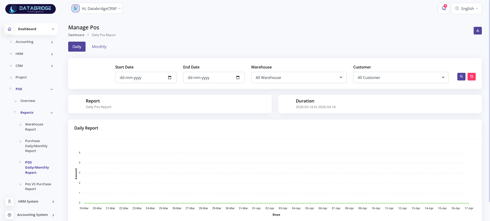This screenshot has width=490, height=221.
Task: Click the pink reset filter button
Action: [x=471, y=77]
